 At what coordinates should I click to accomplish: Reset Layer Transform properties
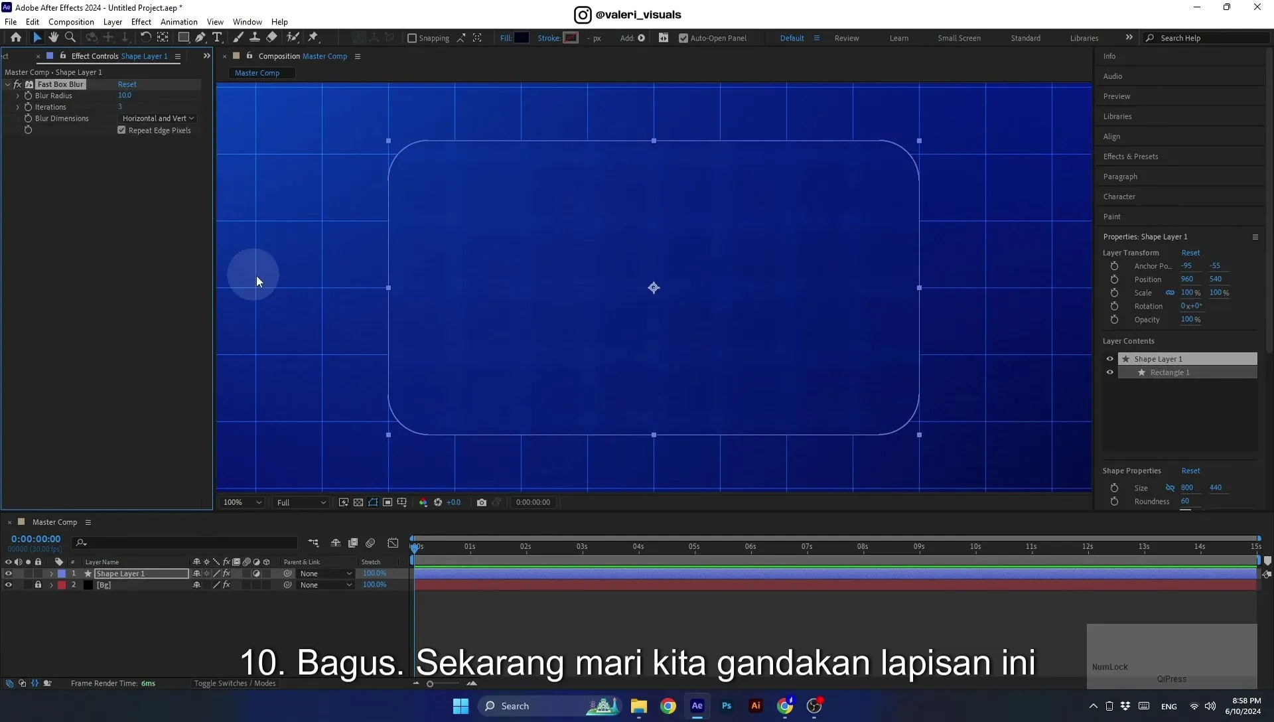[x=1190, y=253]
